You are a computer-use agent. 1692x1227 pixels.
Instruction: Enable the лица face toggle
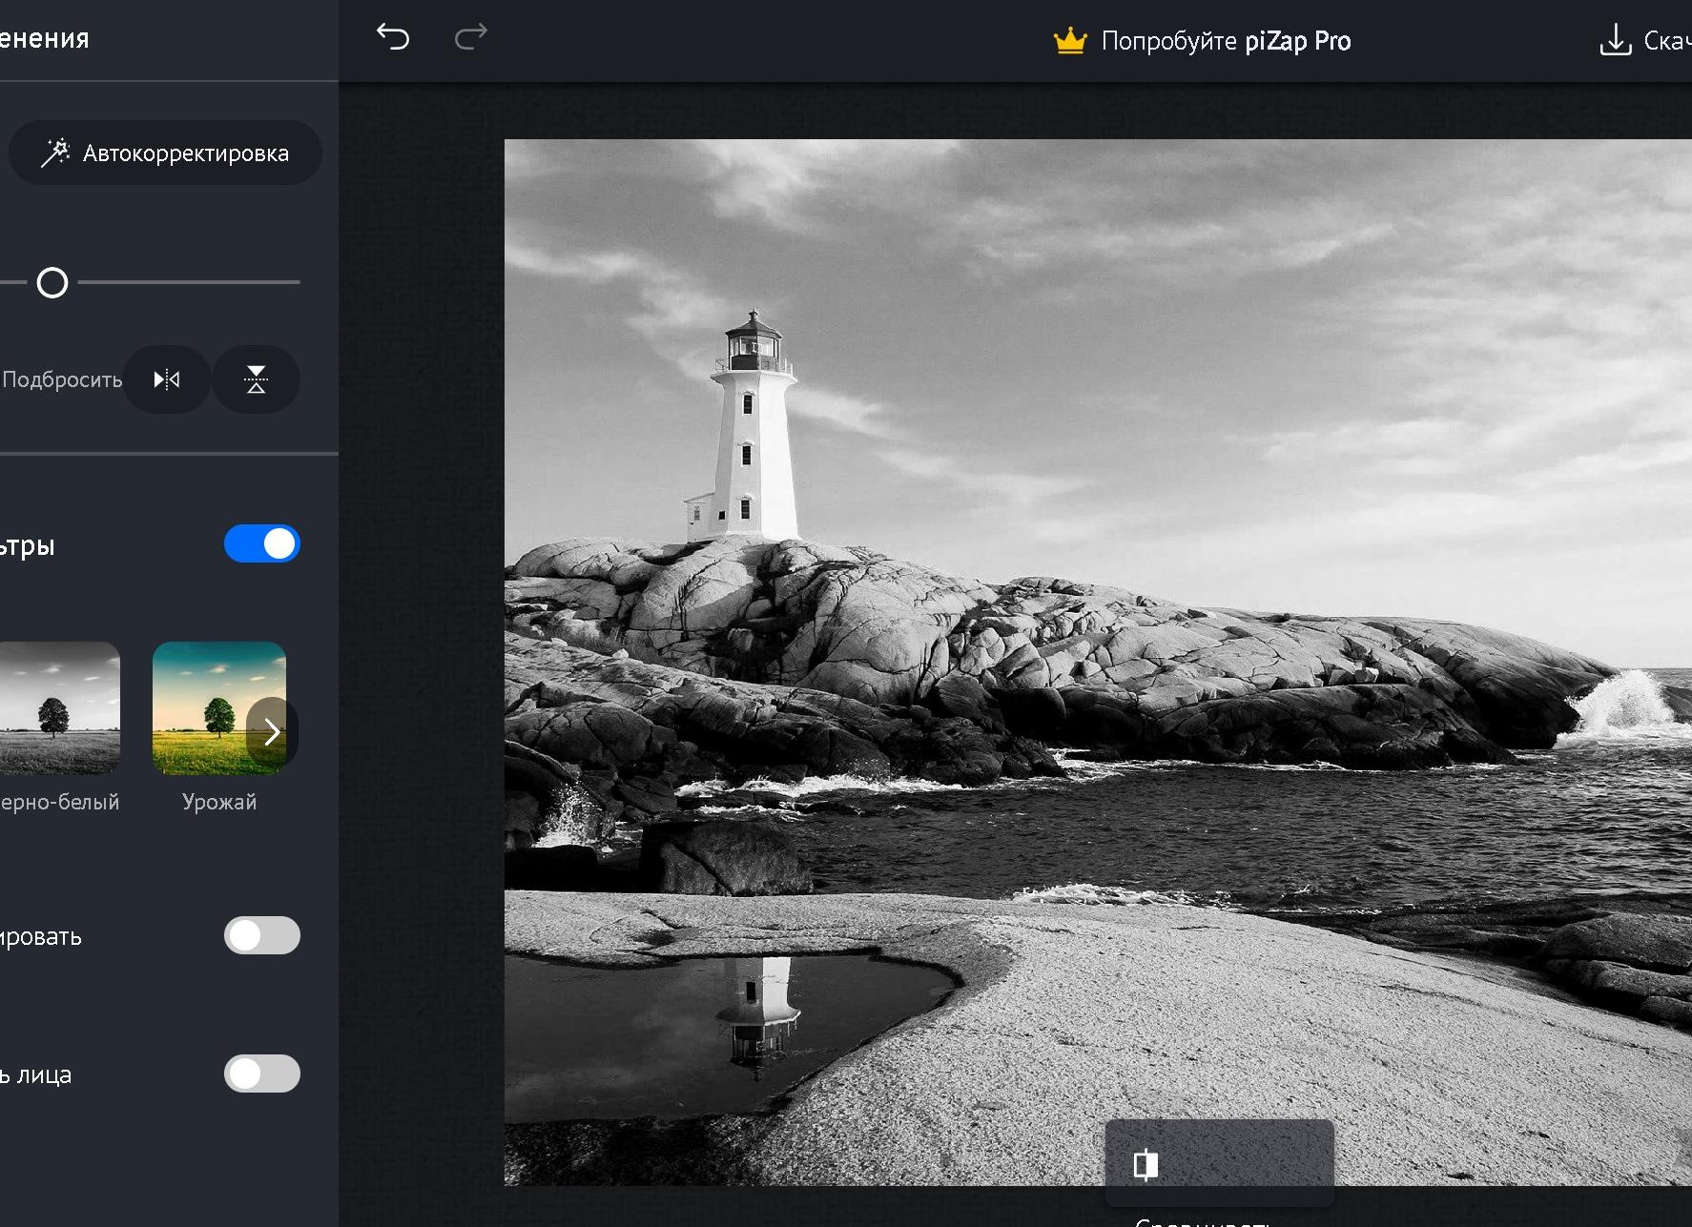click(262, 1074)
